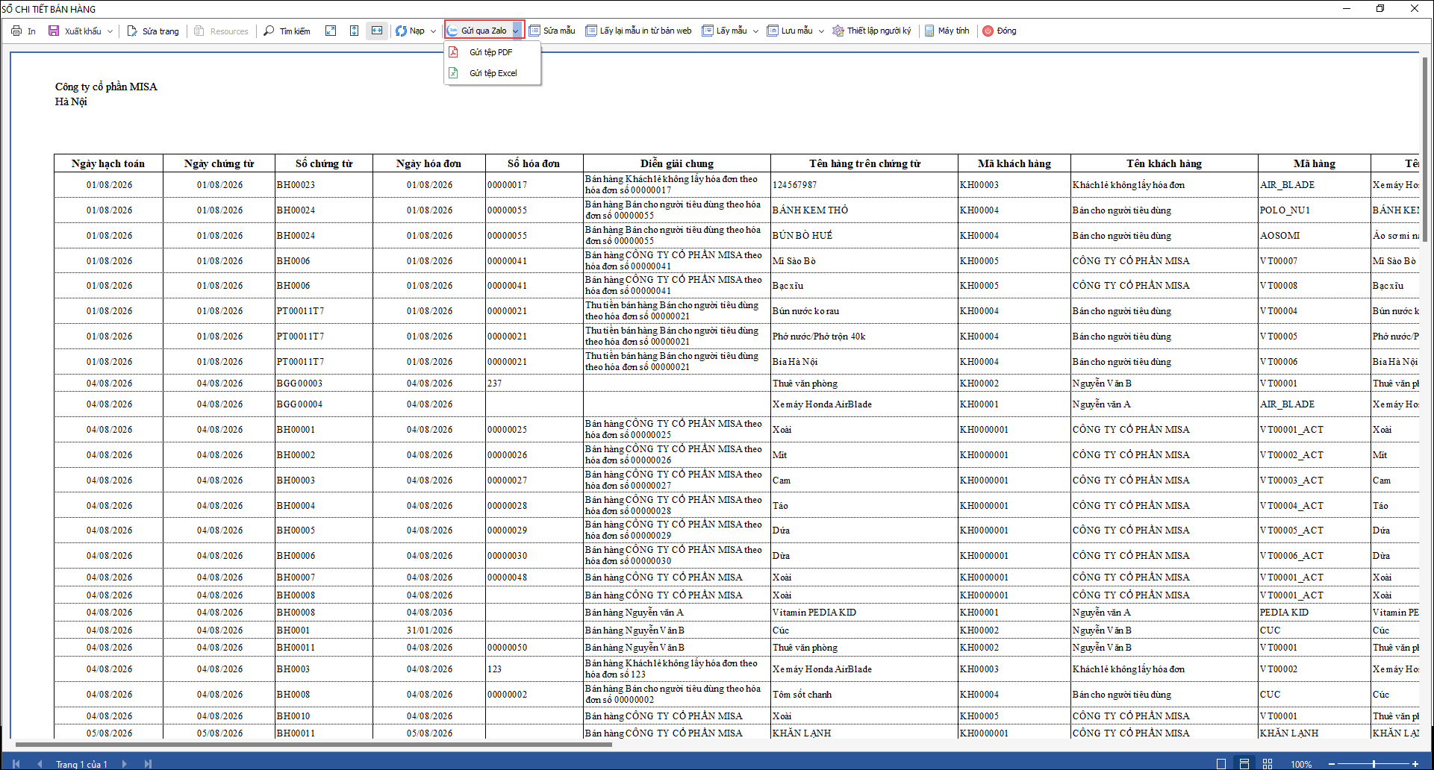1434x770 pixels.
Task: Click the Sửa mẫu button
Action: point(552,31)
